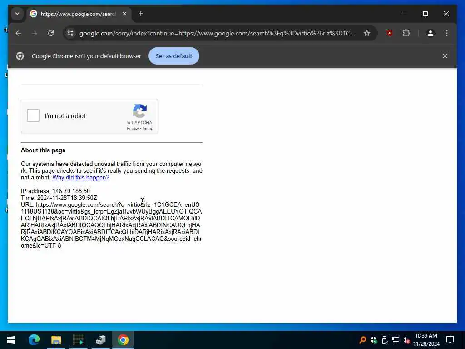Check the I'm not a robot box
Viewport: 465px width, 349px height.
[33, 115]
